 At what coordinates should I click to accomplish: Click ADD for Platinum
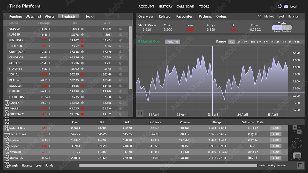pyautogui.click(x=276, y=152)
